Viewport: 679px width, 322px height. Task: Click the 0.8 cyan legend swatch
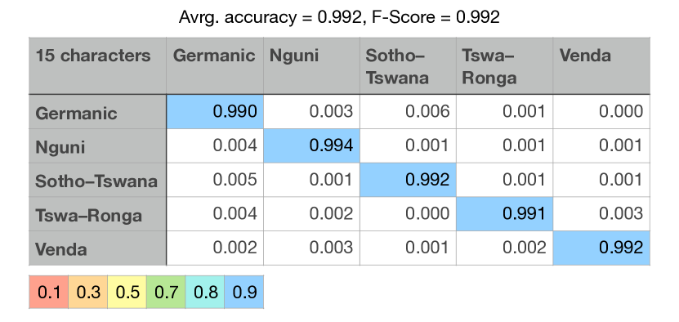(205, 292)
